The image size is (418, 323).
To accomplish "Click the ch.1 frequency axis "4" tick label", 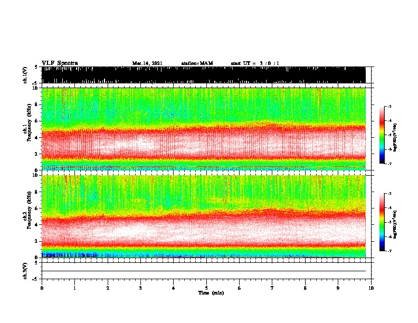I will (37, 138).
